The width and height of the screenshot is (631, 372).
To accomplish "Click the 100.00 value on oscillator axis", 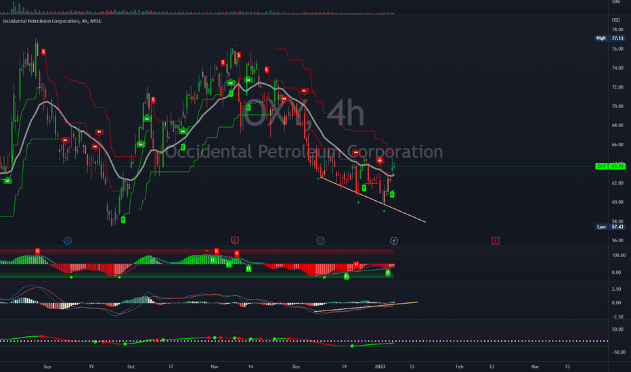I will click(619, 256).
